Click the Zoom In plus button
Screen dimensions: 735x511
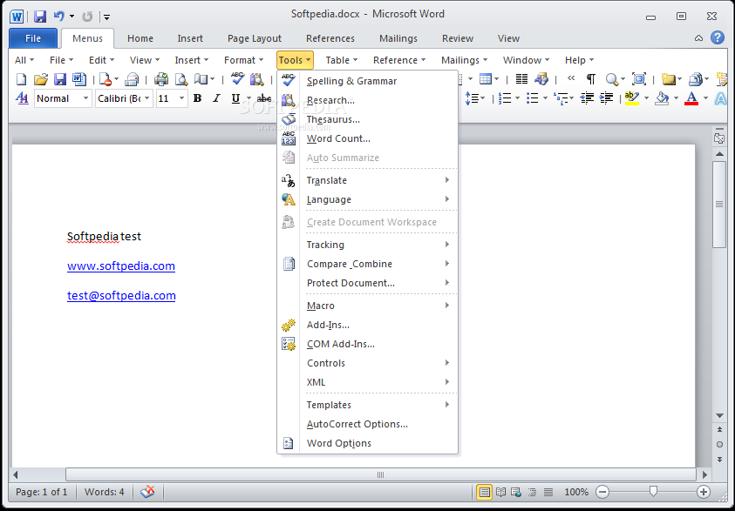tap(703, 492)
